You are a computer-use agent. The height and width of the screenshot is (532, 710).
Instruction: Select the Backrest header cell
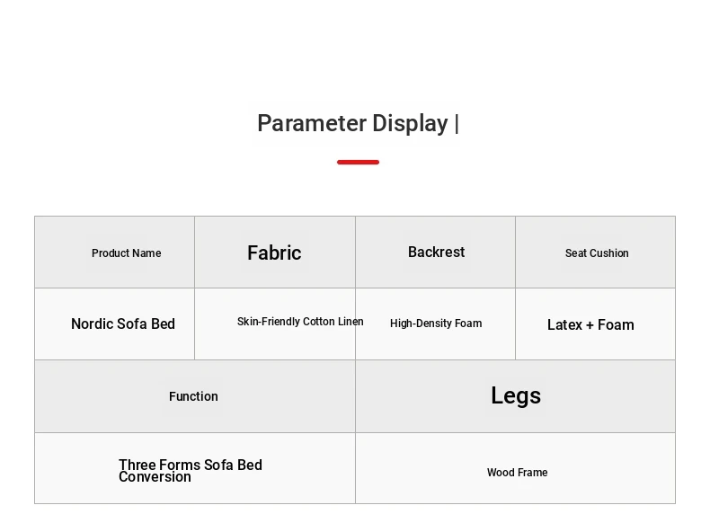(x=435, y=253)
